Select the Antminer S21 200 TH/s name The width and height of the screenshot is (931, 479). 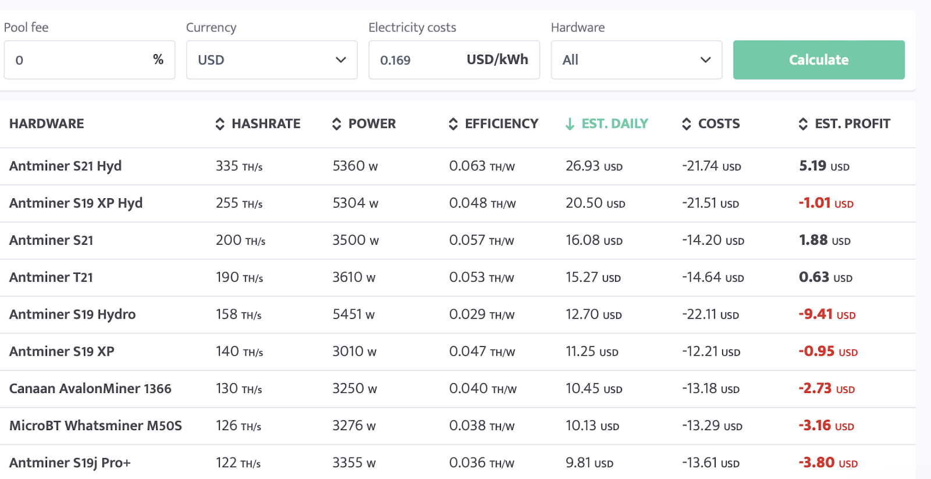coord(51,240)
